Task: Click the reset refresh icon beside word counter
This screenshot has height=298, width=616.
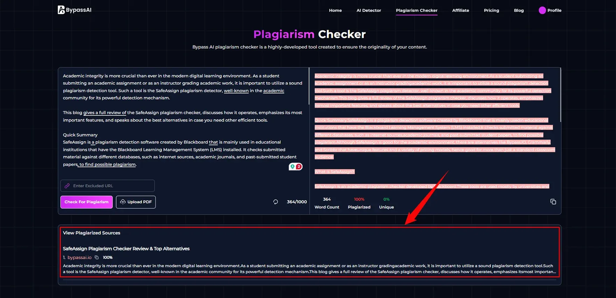Action: (276, 202)
